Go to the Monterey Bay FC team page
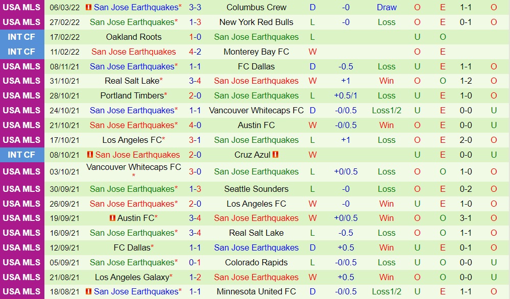Screen dimensions: 510x299 pyautogui.click(x=256, y=52)
